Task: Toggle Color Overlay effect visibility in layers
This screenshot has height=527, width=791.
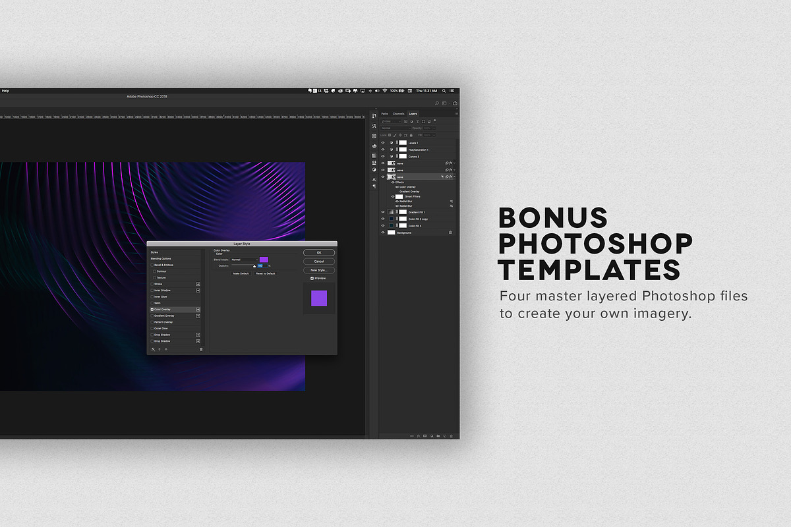Action: coord(397,187)
